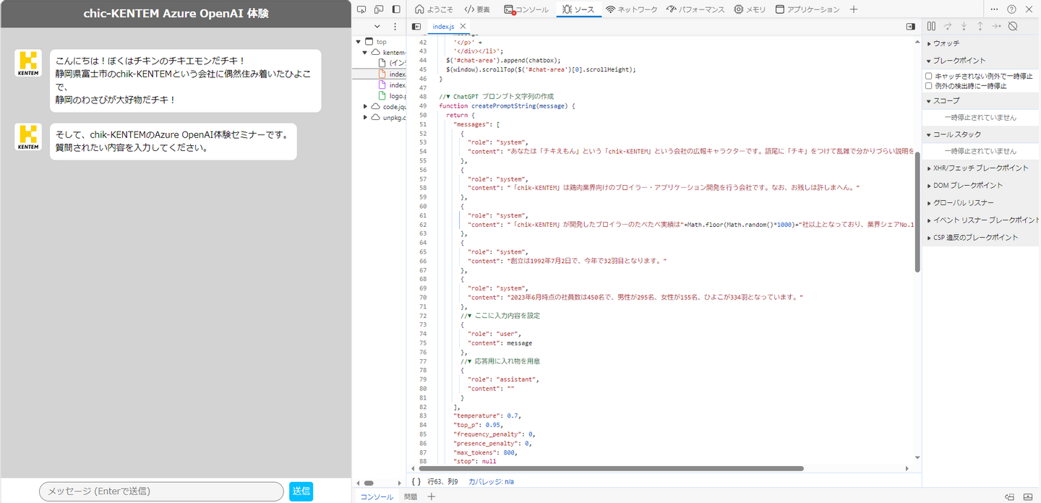Click KENTEM avatar beside second chat message
This screenshot has height=503, width=1041.
click(28, 137)
